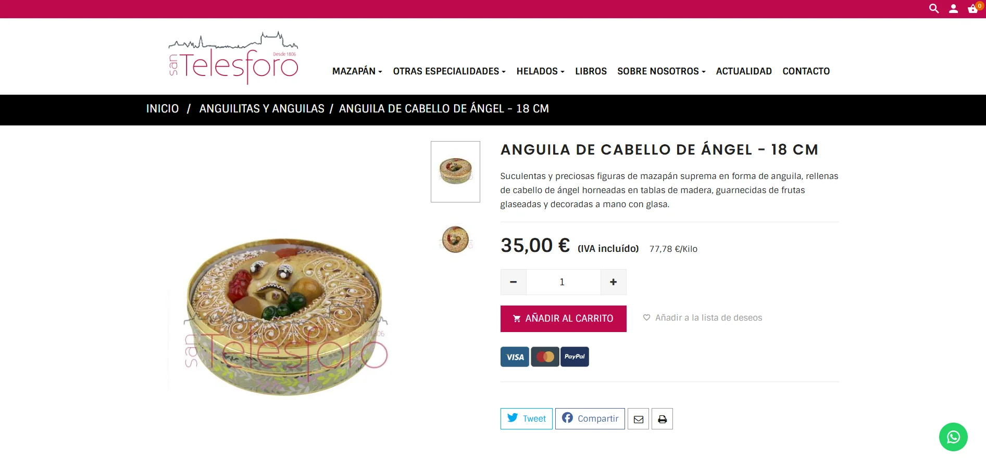
Task: Open the search magnifier icon
Action: (934, 8)
